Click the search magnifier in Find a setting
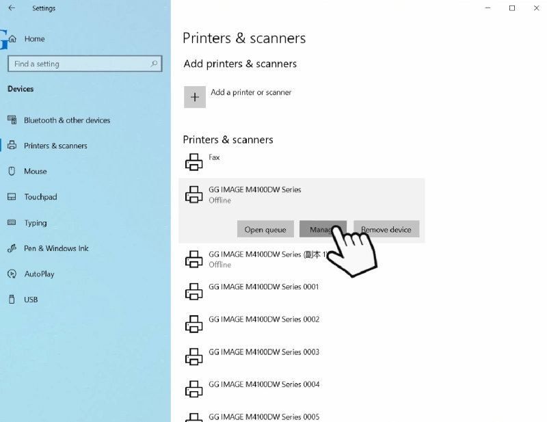This screenshot has height=422, width=547. click(x=155, y=64)
